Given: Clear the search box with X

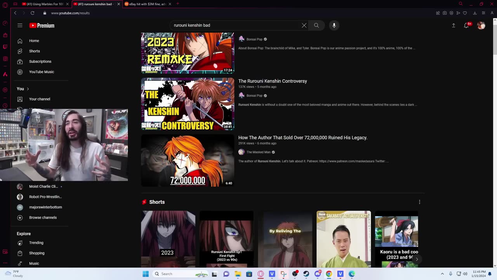Looking at the screenshot, I should pyautogui.click(x=304, y=25).
